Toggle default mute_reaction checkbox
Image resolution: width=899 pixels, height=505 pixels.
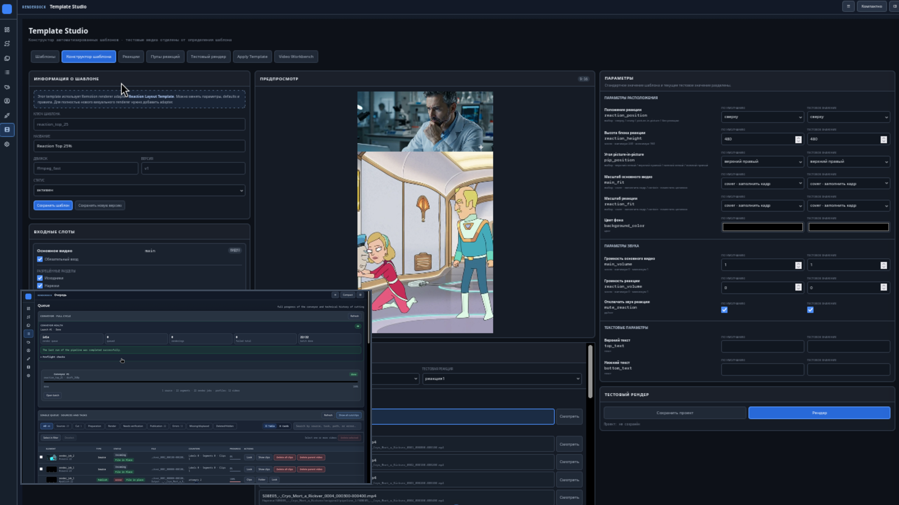[x=724, y=310]
